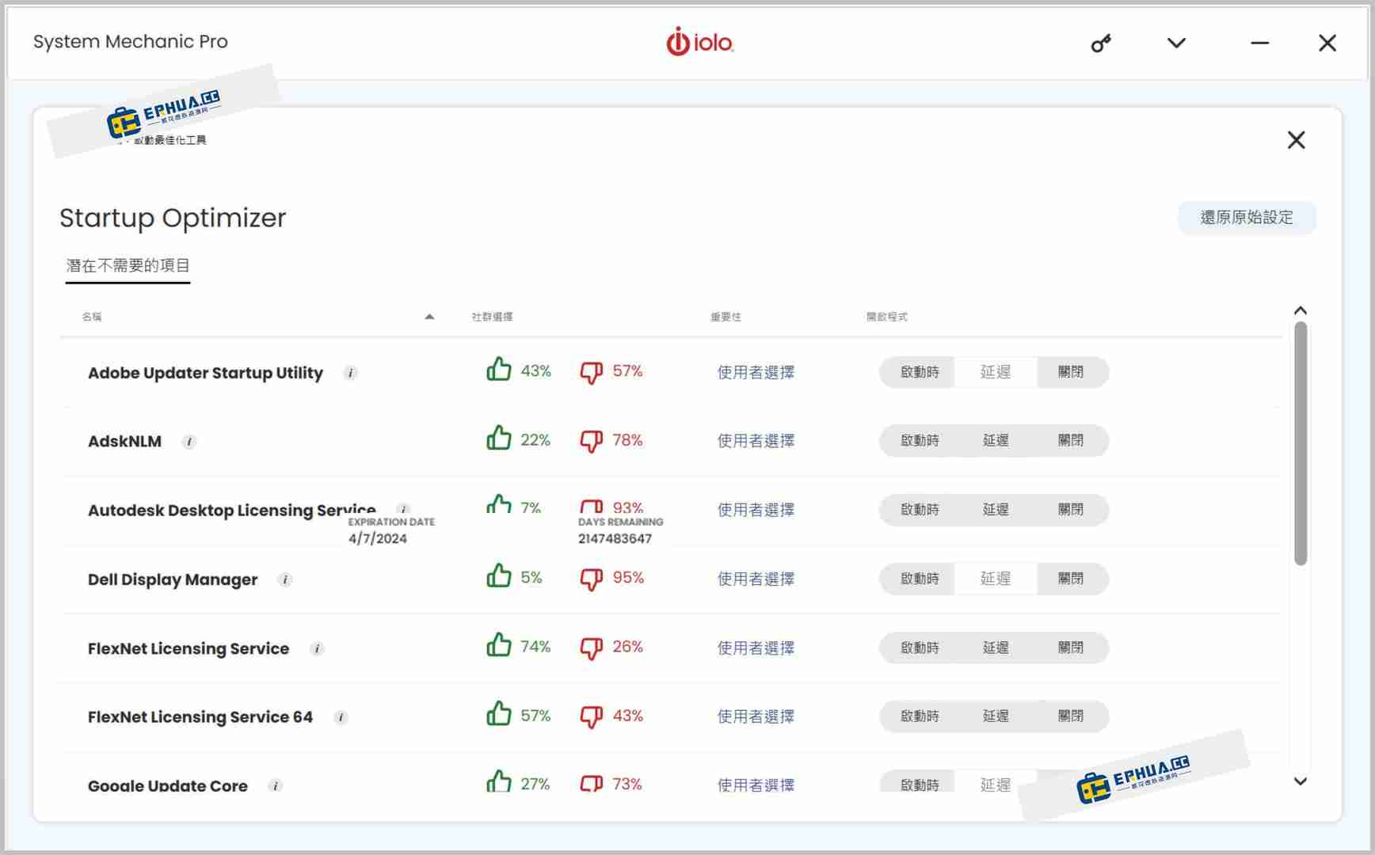Set AdskNLM to 延遲
This screenshot has height=855, width=1375.
click(x=996, y=441)
